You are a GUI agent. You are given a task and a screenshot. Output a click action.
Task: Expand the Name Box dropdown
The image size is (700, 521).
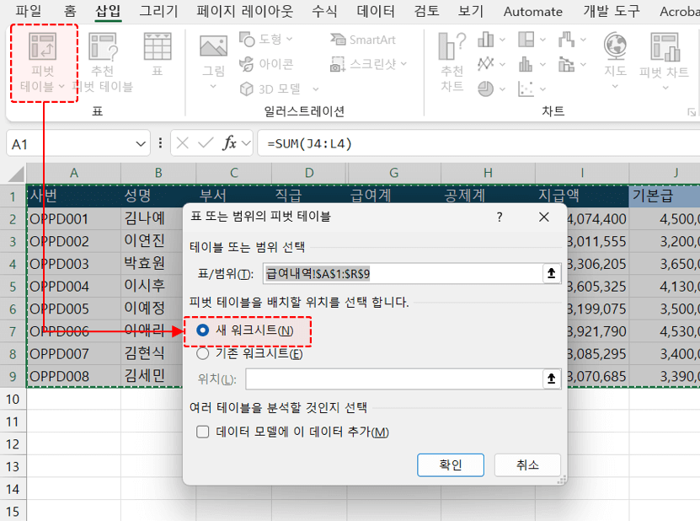pyautogui.click(x=141, y=144)
